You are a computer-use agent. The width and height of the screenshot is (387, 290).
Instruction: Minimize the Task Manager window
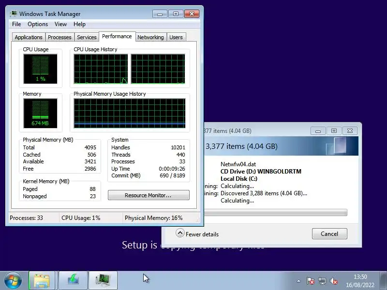160,14
